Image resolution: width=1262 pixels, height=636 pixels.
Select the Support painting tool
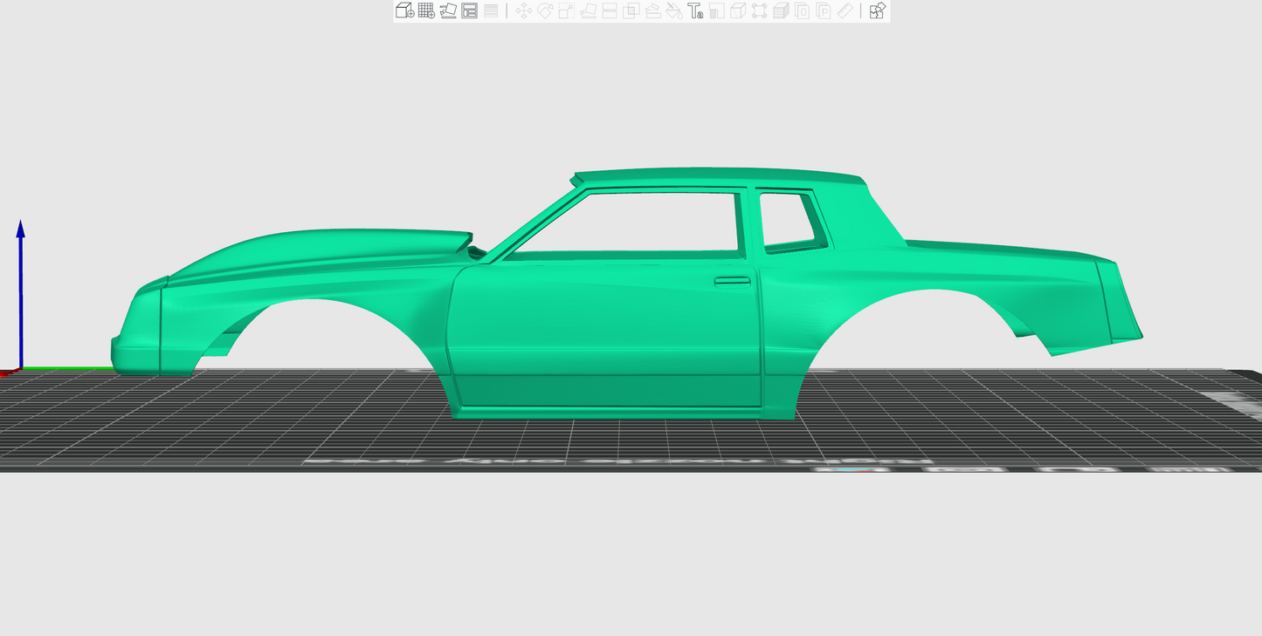652,10
